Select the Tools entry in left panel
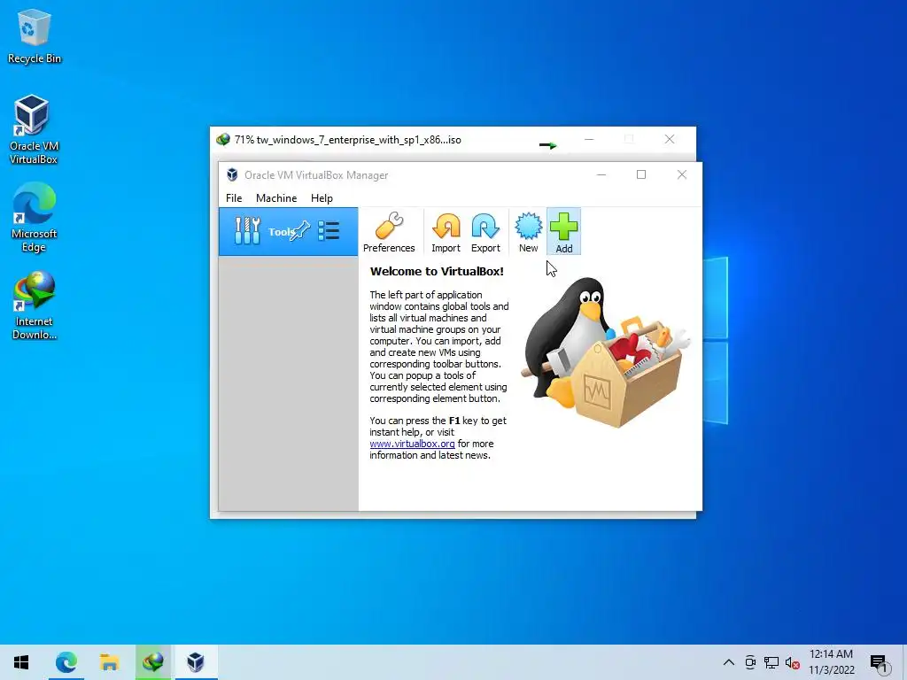The width and height of the screenshot is (907, 680). coord(288,232)
